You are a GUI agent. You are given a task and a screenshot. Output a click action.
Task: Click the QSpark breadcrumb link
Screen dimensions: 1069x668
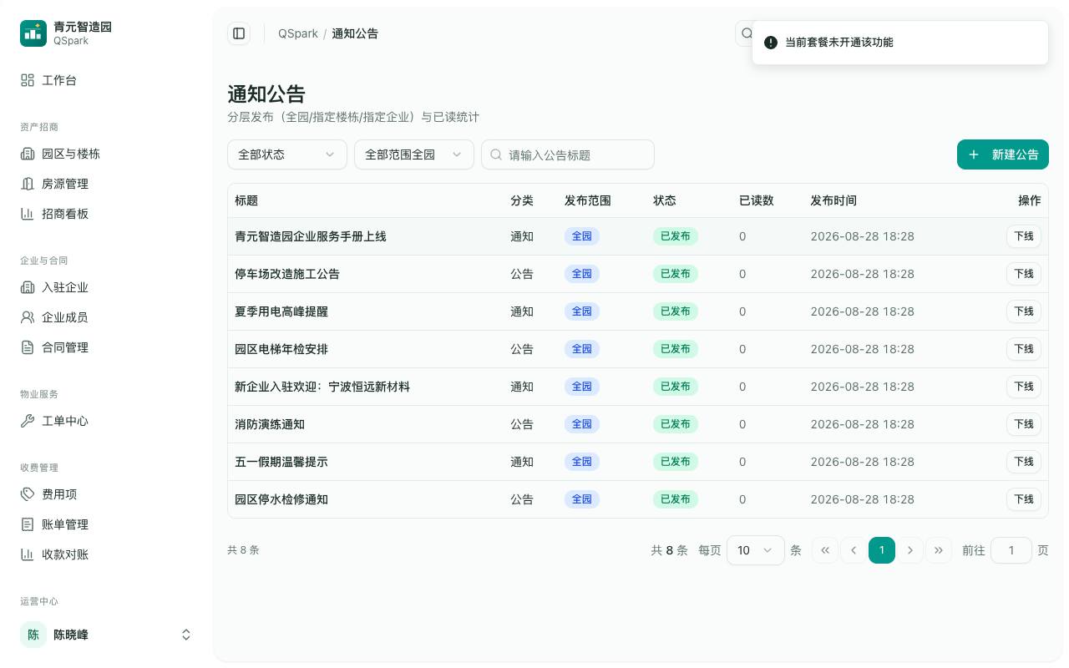tap(298, 33)
